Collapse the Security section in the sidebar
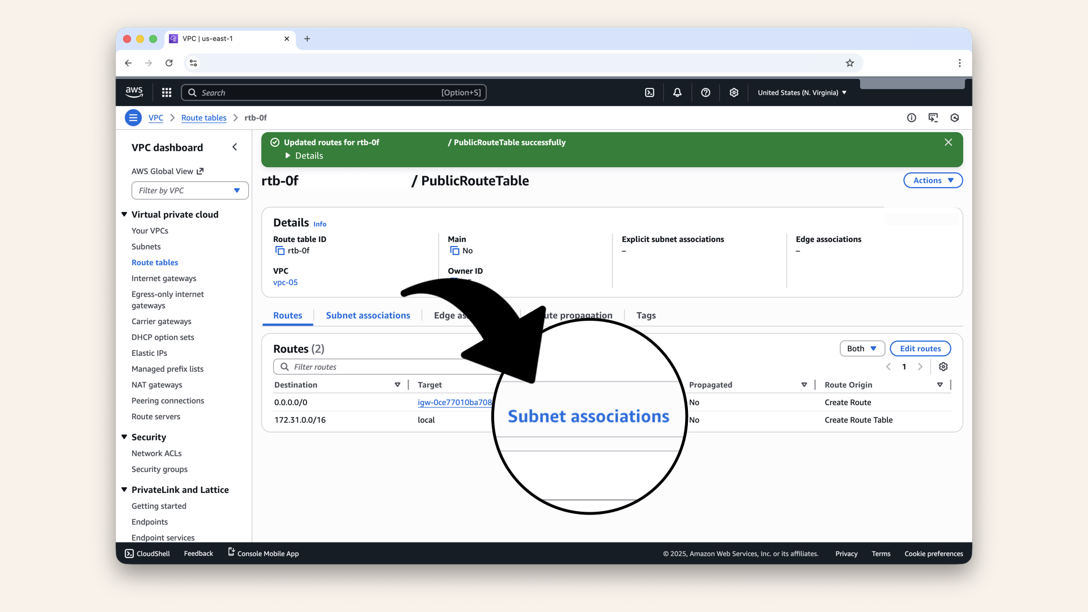The image size is (1088, 612). pos(124,437)
